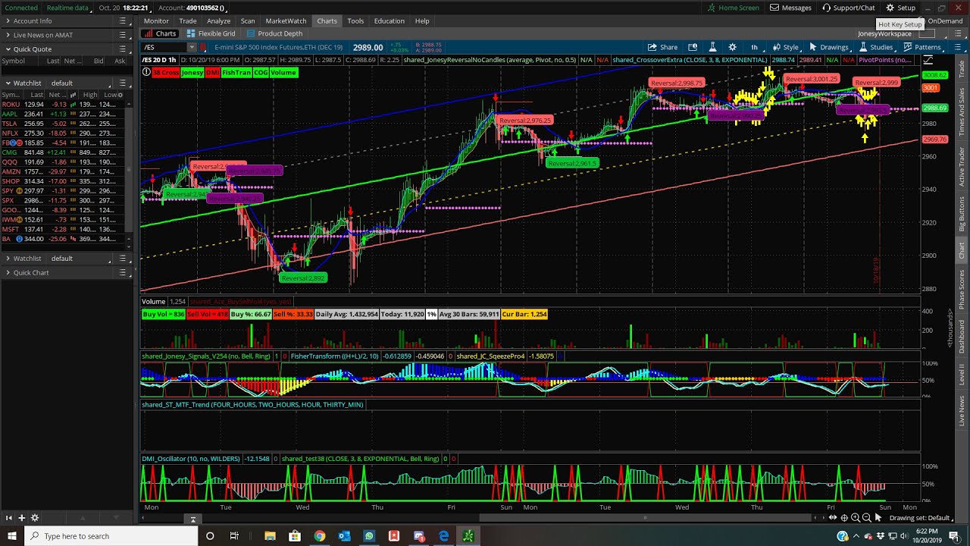Open File Explorer from taskbar
Image resolution: width=970 pixels, height=546 pixels.
(270, 536)
